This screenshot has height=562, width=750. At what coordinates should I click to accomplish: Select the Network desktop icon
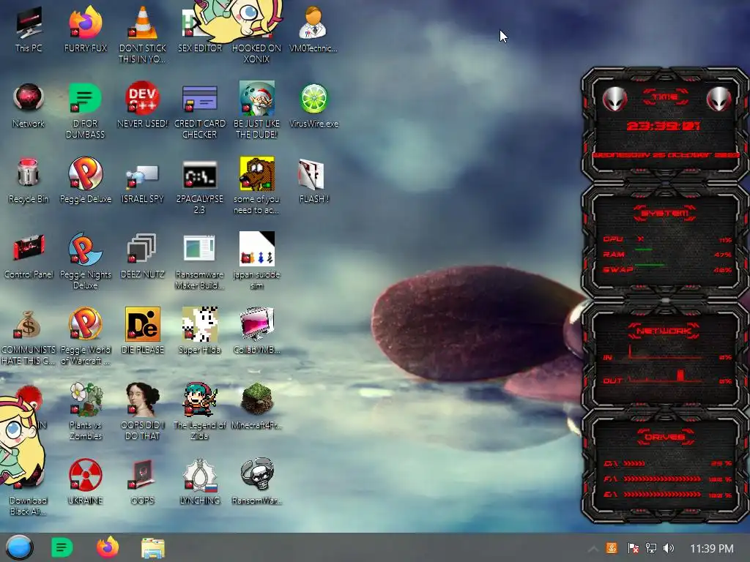tap(29, 98)
